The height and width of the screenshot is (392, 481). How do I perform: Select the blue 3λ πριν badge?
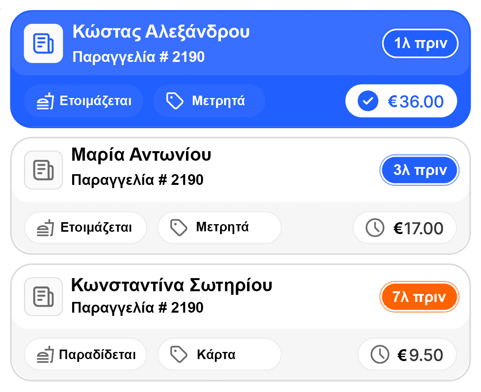pyautogui.click(x=420, y=170)
